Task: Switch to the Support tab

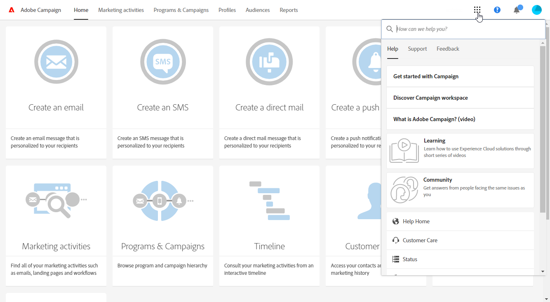Action: (x=417, y=49)
